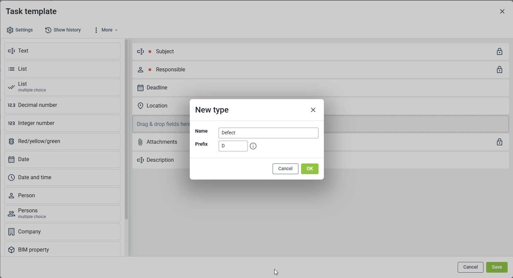Click the traffic light Red/yellow/green icon
513x278 pixels.
pyautogui.click(x=11, y=141)
